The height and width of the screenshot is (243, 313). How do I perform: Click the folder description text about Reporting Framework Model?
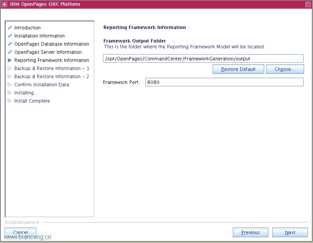tap(184, 47)
